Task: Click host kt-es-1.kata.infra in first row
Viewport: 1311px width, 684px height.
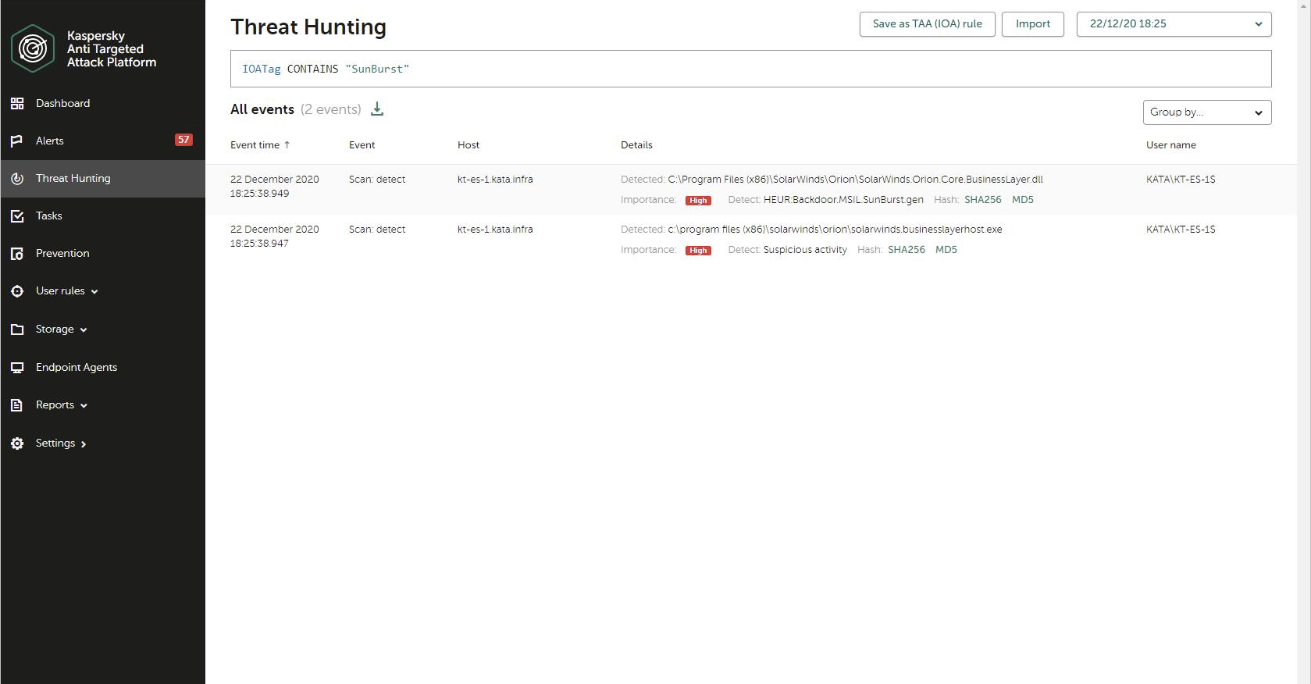Action: point(495,180)
